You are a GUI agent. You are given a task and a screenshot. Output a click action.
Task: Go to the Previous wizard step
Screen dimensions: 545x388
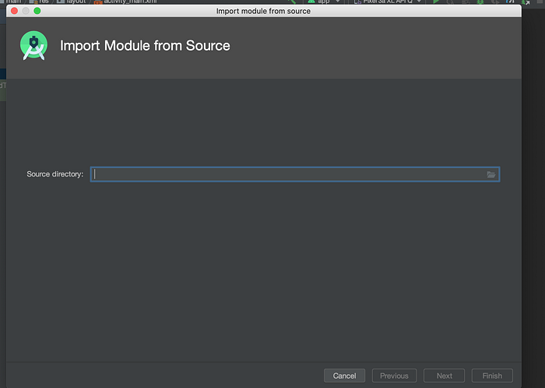coord(394,376)
